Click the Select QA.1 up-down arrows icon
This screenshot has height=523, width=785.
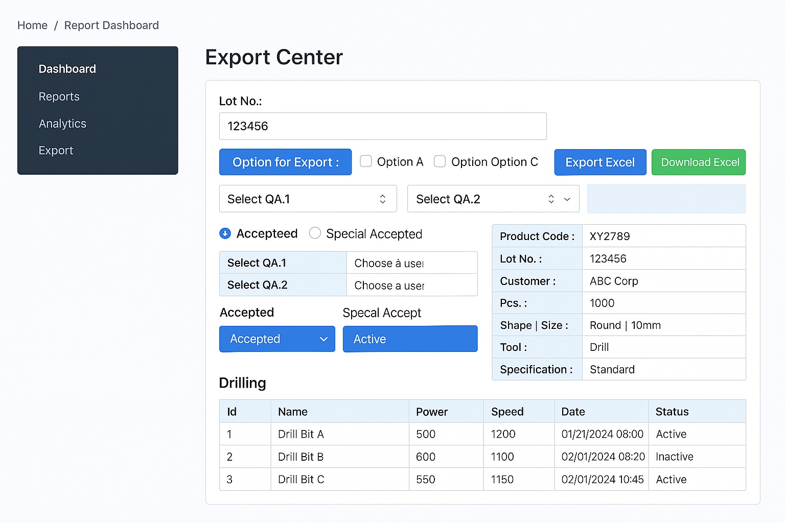pyautogui.click(x=382, y=199)
